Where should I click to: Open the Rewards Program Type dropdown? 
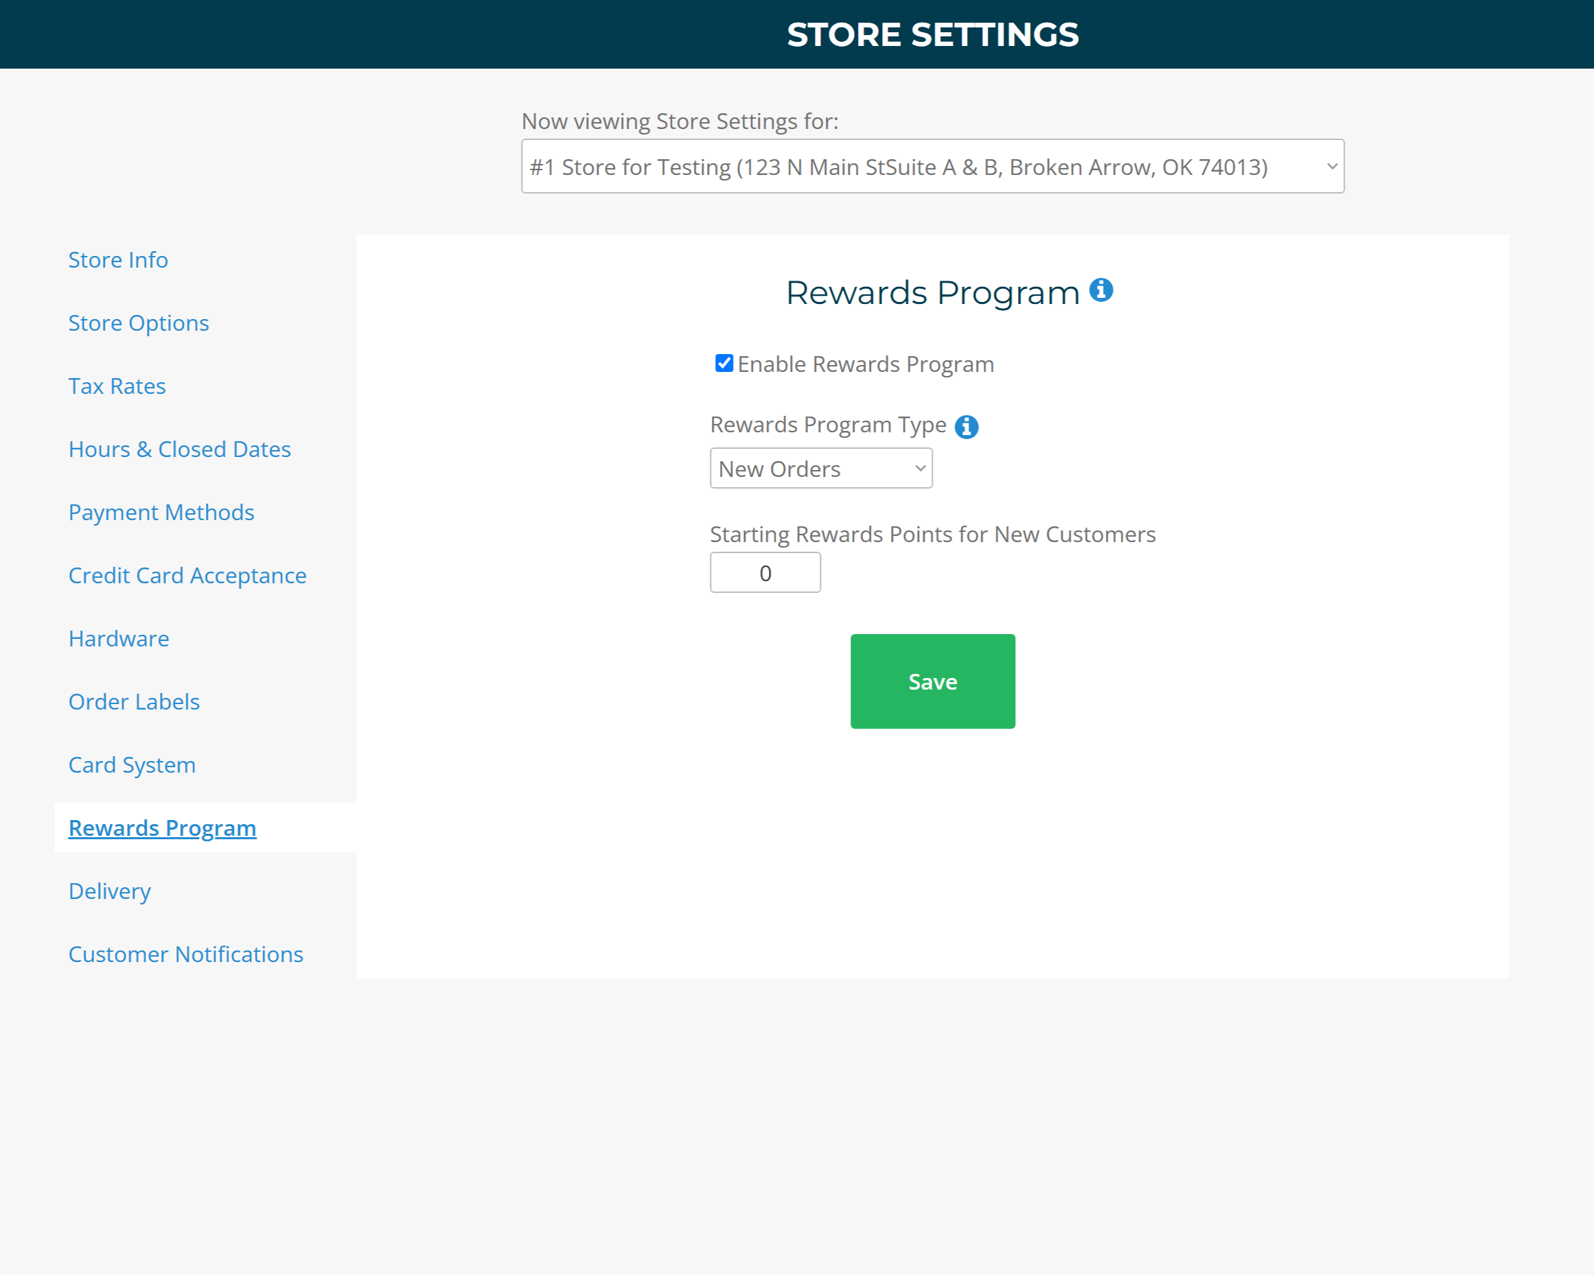click(x=820, y=469)
